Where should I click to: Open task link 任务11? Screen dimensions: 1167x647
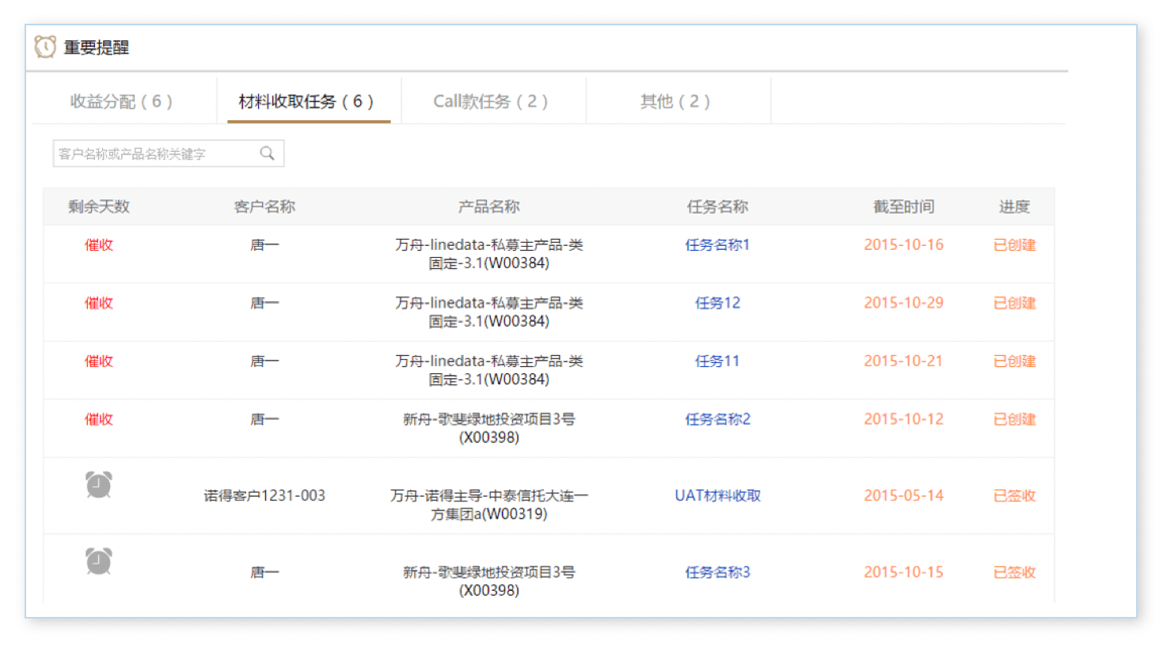717,361
